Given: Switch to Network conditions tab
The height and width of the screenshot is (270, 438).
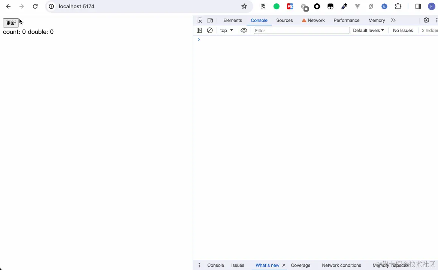Looking at the screenshot, I should tap(341, 265).
